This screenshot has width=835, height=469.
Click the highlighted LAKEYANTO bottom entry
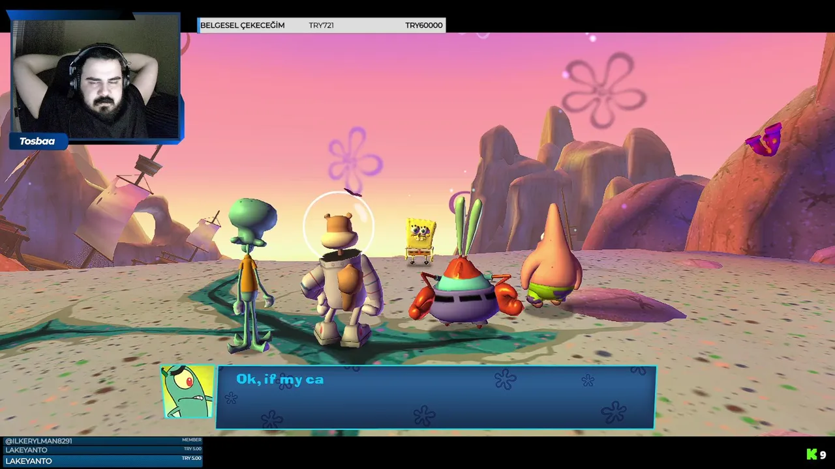coord(103,461)
